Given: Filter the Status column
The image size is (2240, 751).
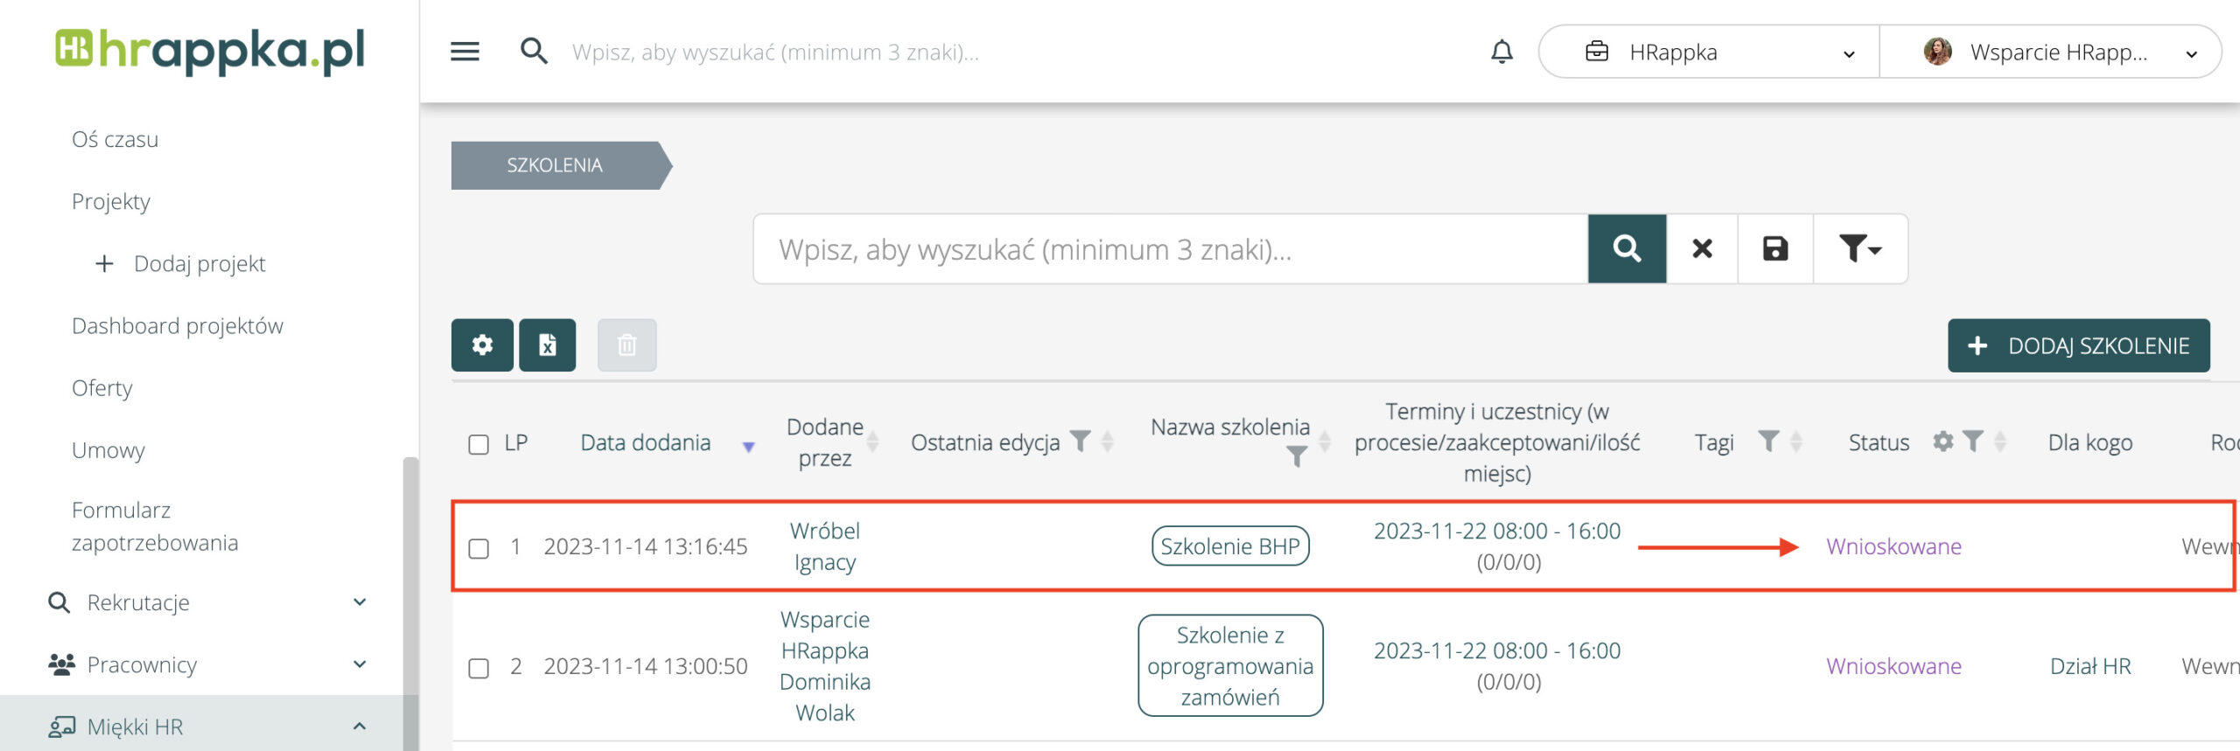Looking at the screenshot, I should [x=1972, y=442].
